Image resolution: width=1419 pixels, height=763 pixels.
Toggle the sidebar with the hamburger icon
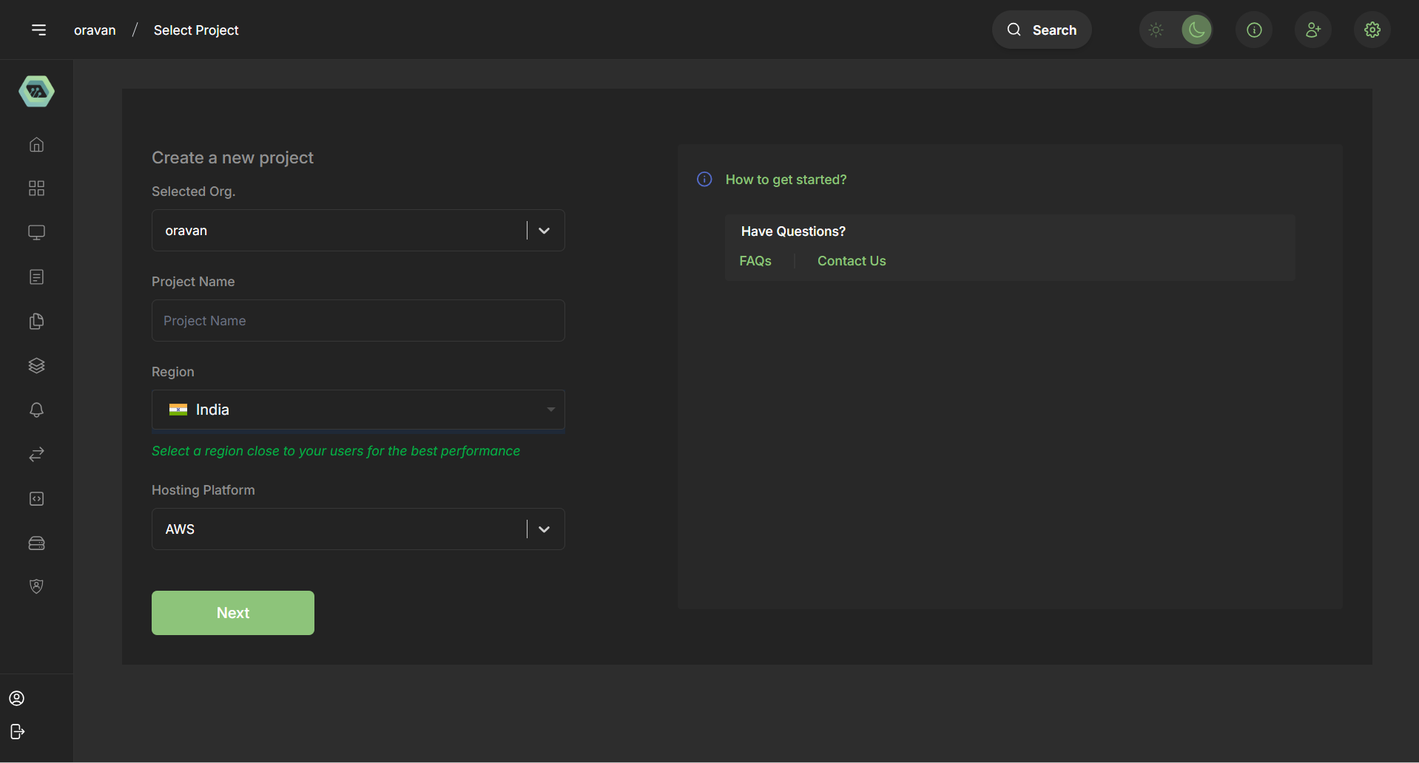39,30
